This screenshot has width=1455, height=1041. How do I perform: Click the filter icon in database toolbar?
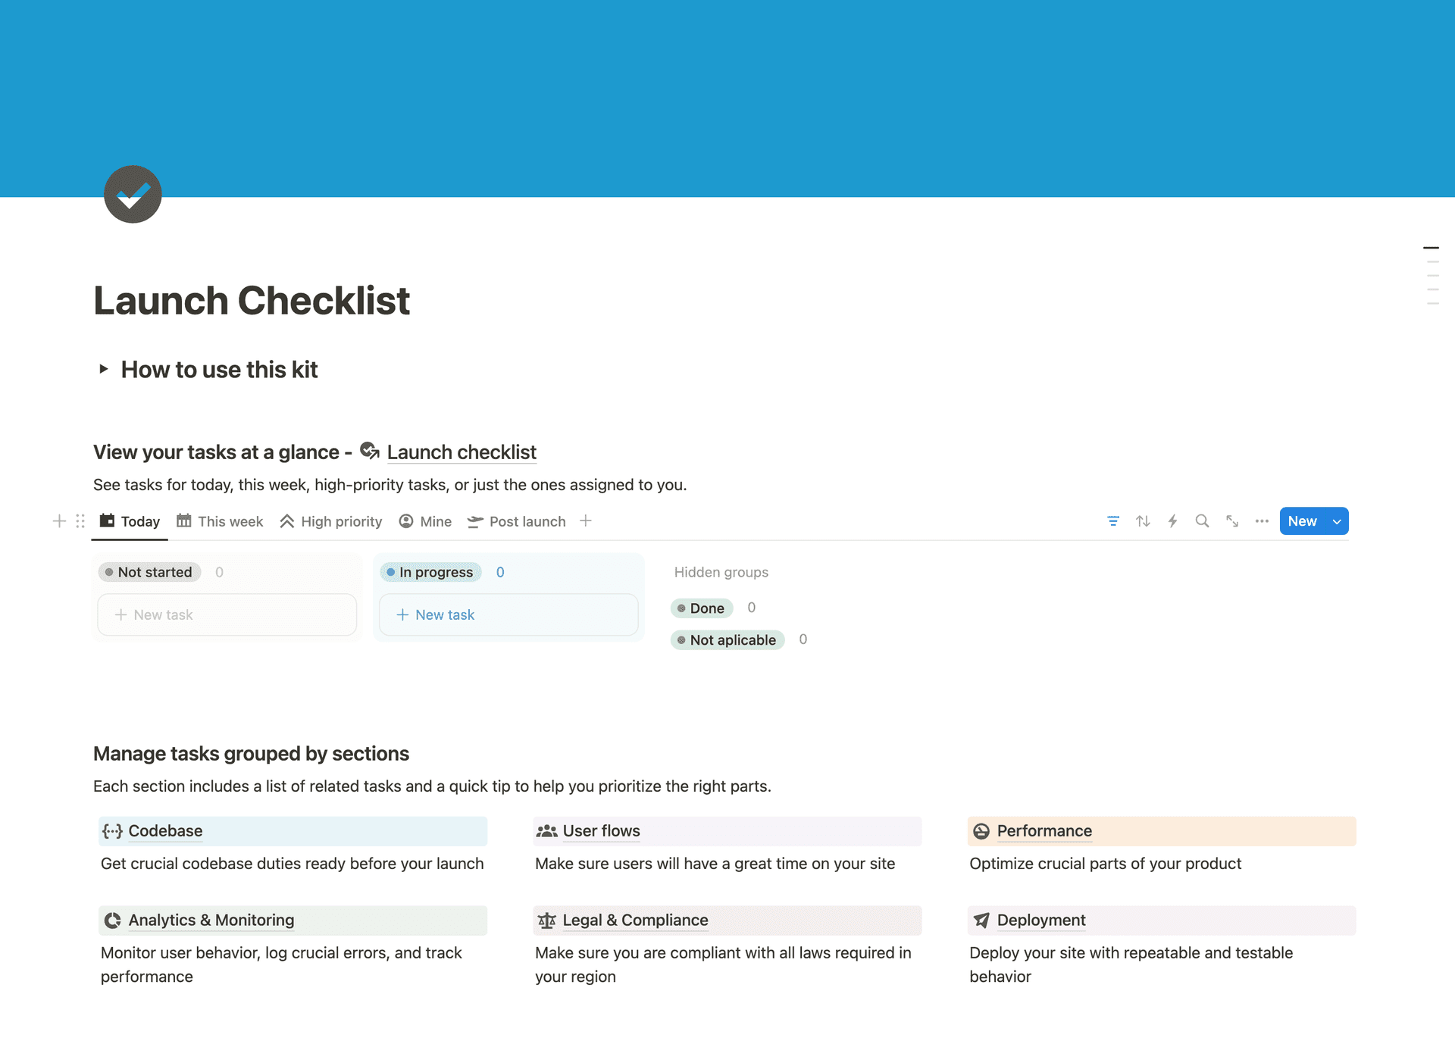point(1112,521)
